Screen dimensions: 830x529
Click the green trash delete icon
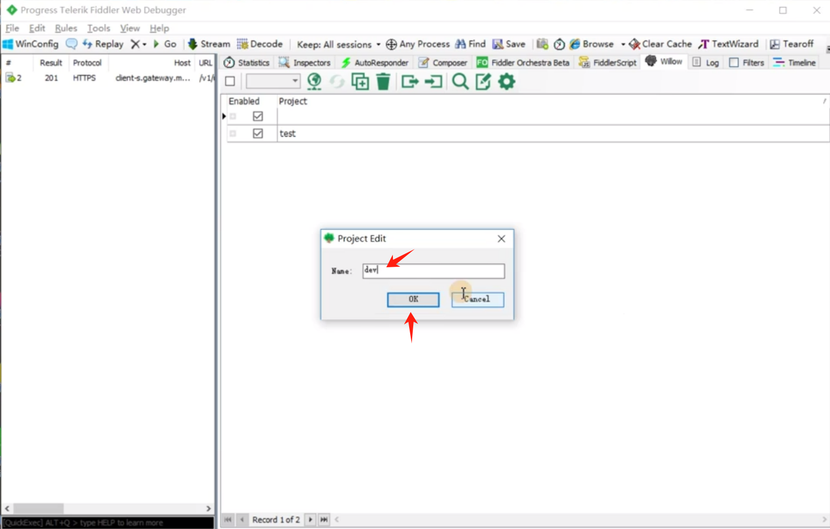click(383, 81)
